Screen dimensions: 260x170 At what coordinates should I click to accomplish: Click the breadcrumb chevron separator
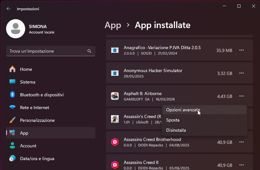coord(128,25)
